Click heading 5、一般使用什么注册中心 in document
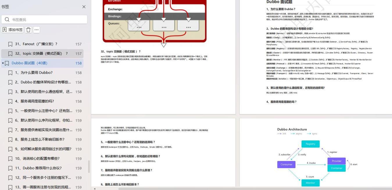Viewport: 392px width, 190px height. 128,142
